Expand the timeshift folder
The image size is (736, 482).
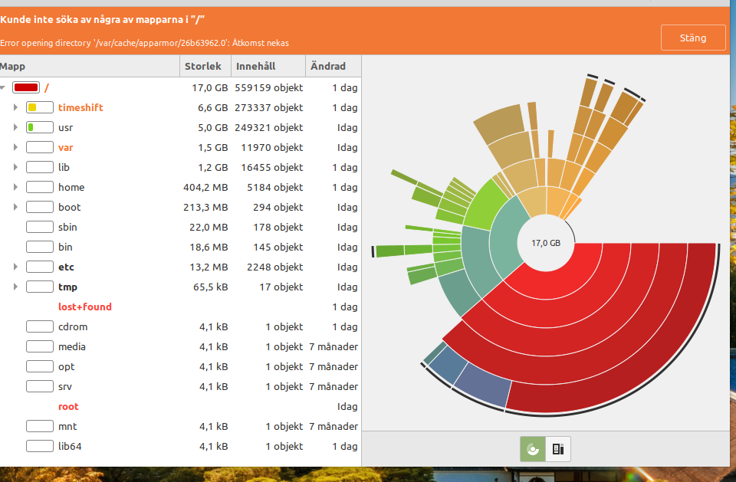click(x=15, y=107)
